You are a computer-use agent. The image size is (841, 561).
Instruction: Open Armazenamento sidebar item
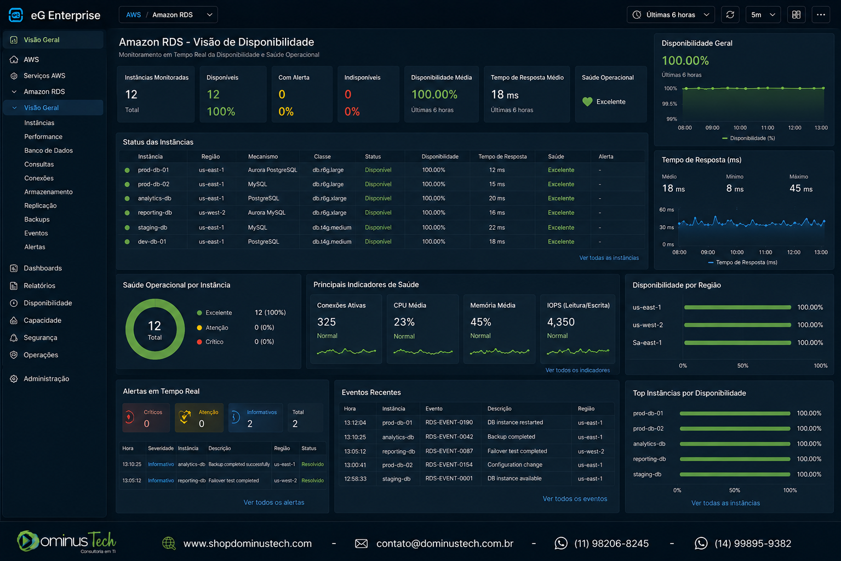48,192
